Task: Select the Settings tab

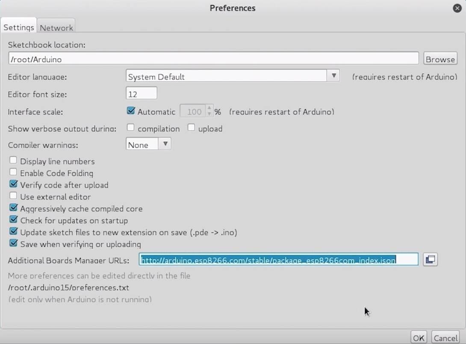Action: 19,27
